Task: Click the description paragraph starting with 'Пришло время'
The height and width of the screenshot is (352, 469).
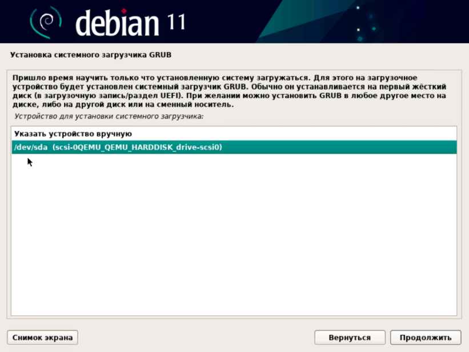Action: click(x=230, y=91)
